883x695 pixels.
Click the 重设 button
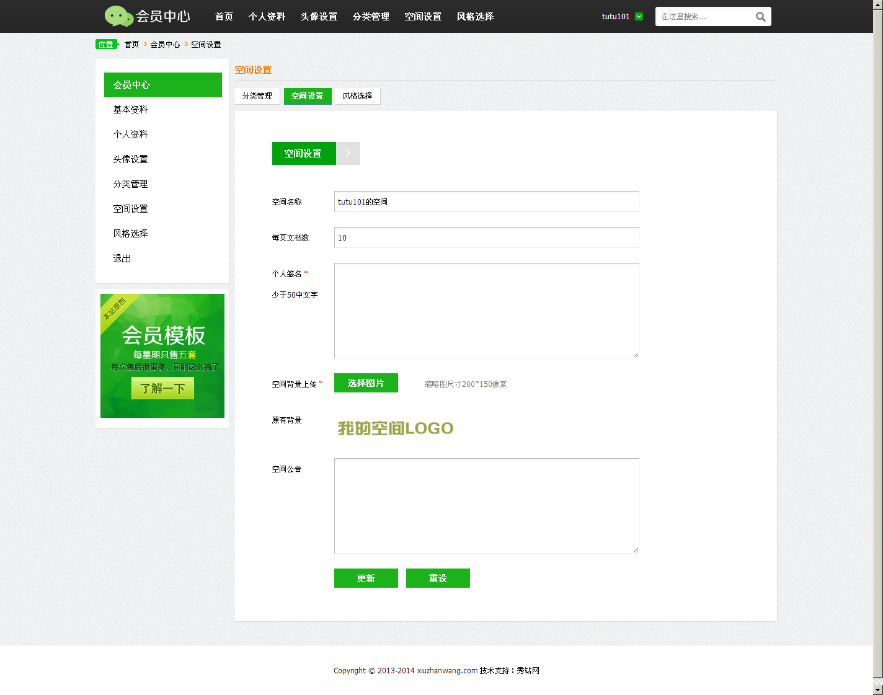(438, 578)
